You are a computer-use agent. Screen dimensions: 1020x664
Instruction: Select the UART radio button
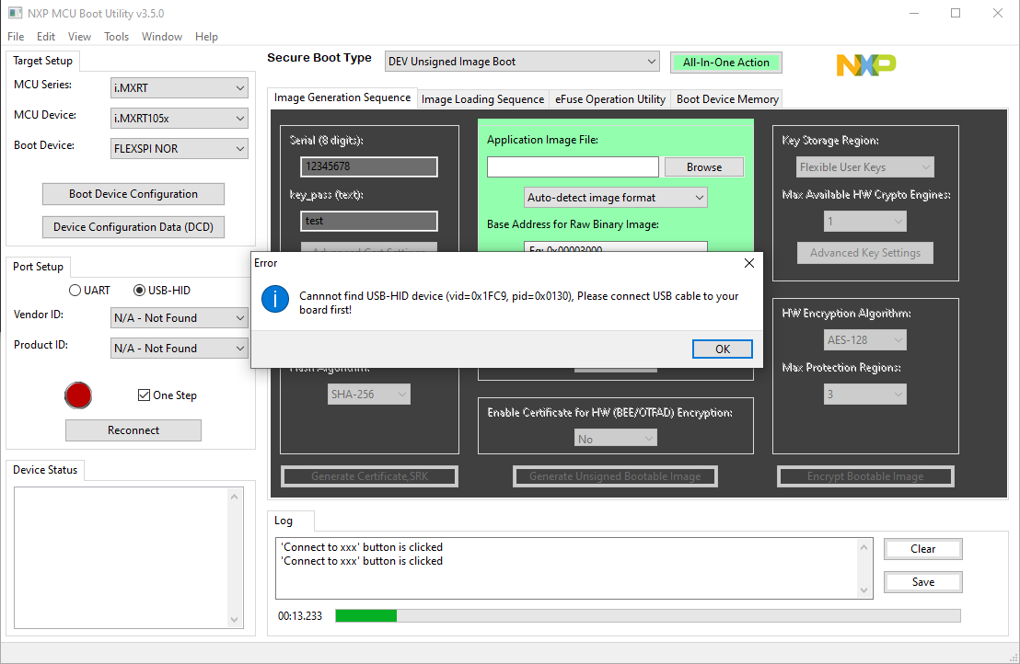click(x=75, y=290)
